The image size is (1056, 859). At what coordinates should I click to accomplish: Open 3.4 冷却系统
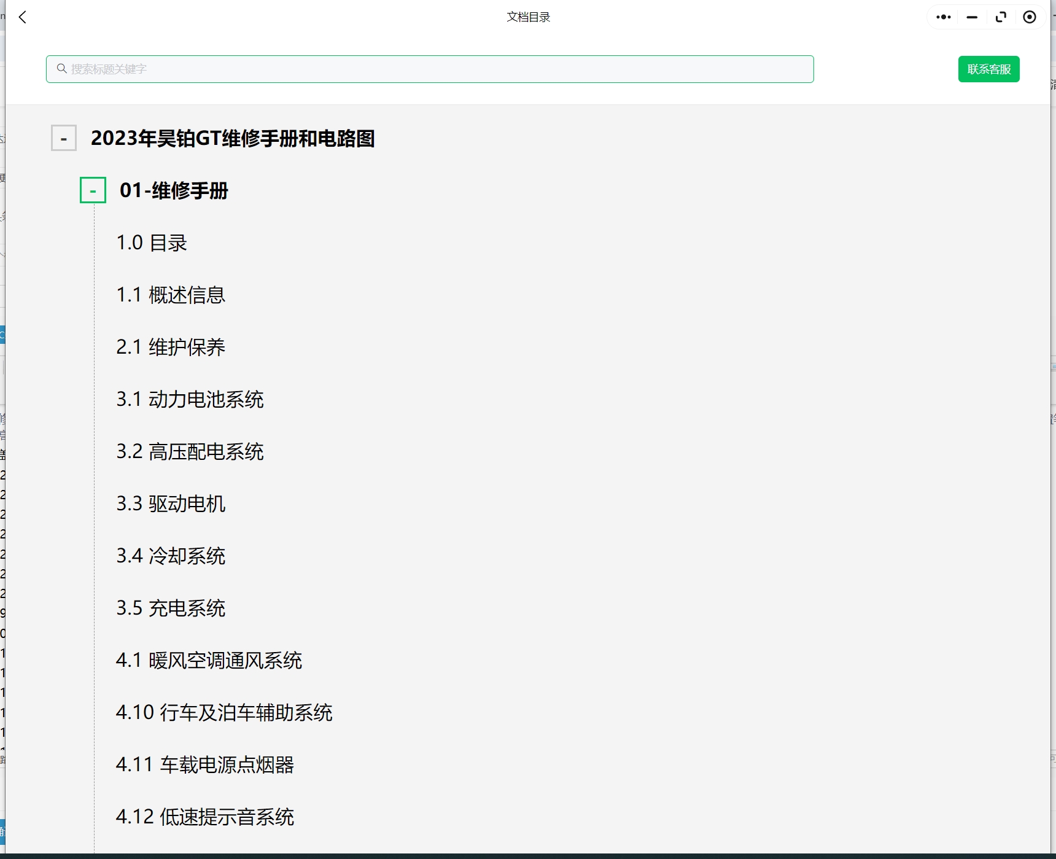(171, 556)
